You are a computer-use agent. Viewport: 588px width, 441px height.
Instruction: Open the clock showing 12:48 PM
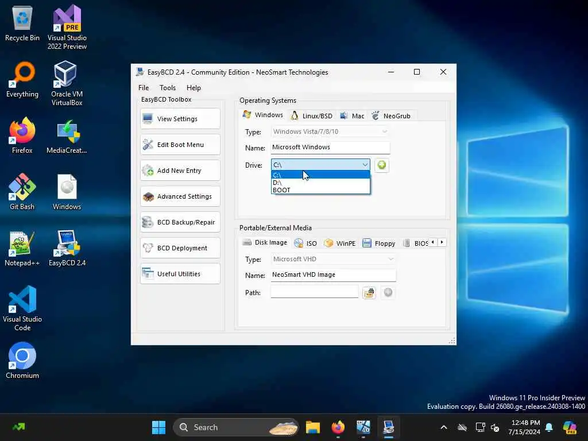click(x=525, y=427)
